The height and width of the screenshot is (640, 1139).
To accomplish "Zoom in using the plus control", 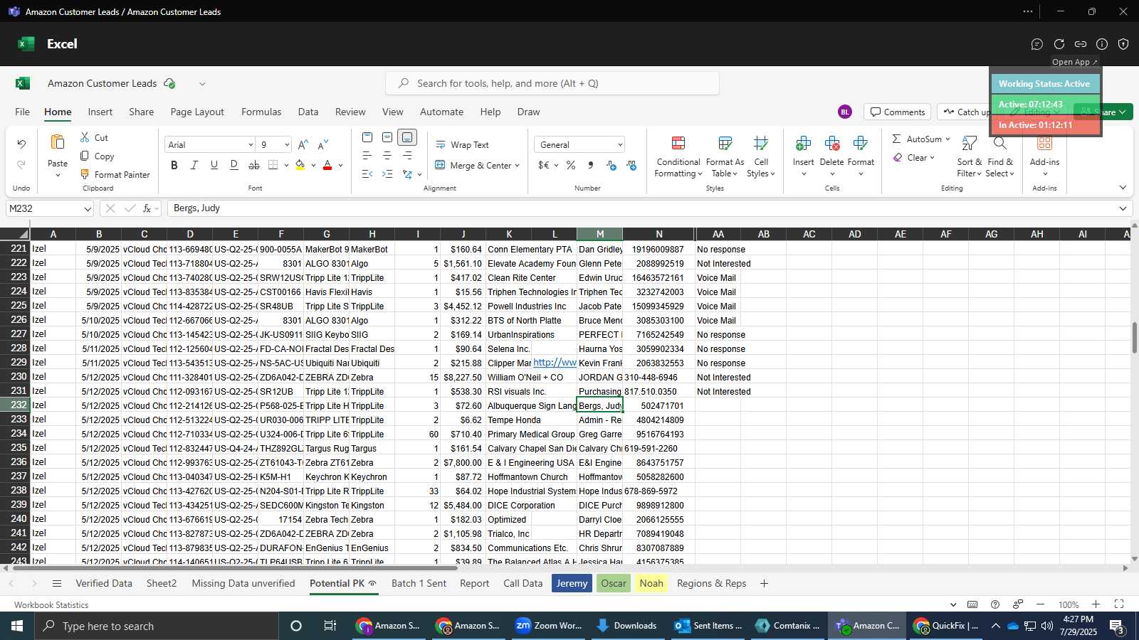I will pos(1096,604).
